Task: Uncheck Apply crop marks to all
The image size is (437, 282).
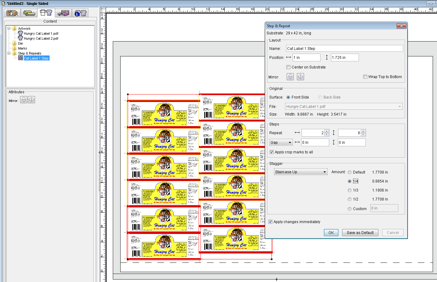Action: coord(271,152)
